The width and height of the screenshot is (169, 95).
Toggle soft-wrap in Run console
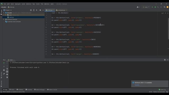click(x=7, y=69)
